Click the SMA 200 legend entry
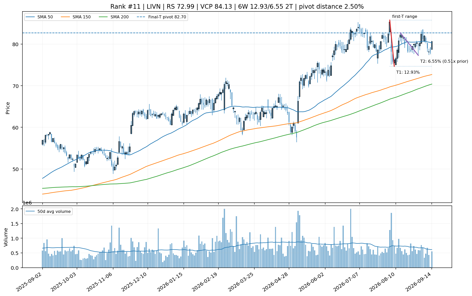The image size is (472, 296). (x=114, y=17)
